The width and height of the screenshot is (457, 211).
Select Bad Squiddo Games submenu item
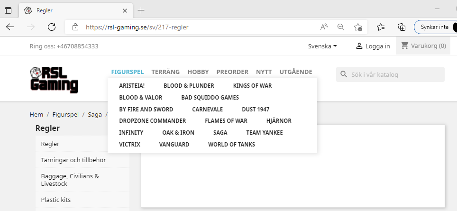(210, 98)
